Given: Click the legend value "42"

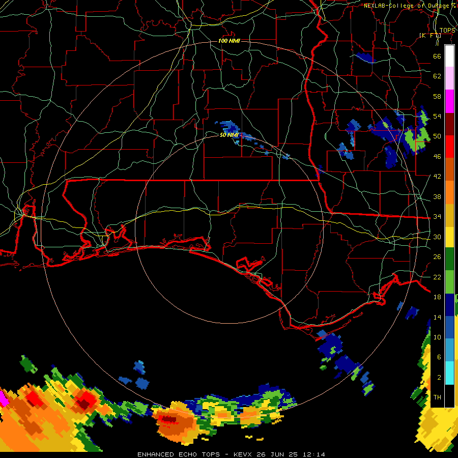Looking at the screenshot, I should (x=437, y=177).
